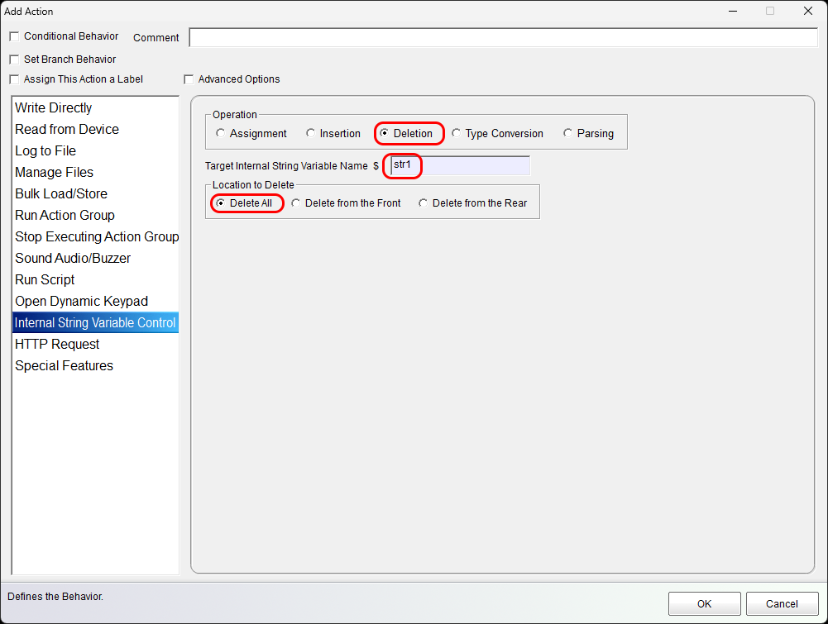Click the Comment text field
The image size is (828, 624).
(x=503, y=38)
